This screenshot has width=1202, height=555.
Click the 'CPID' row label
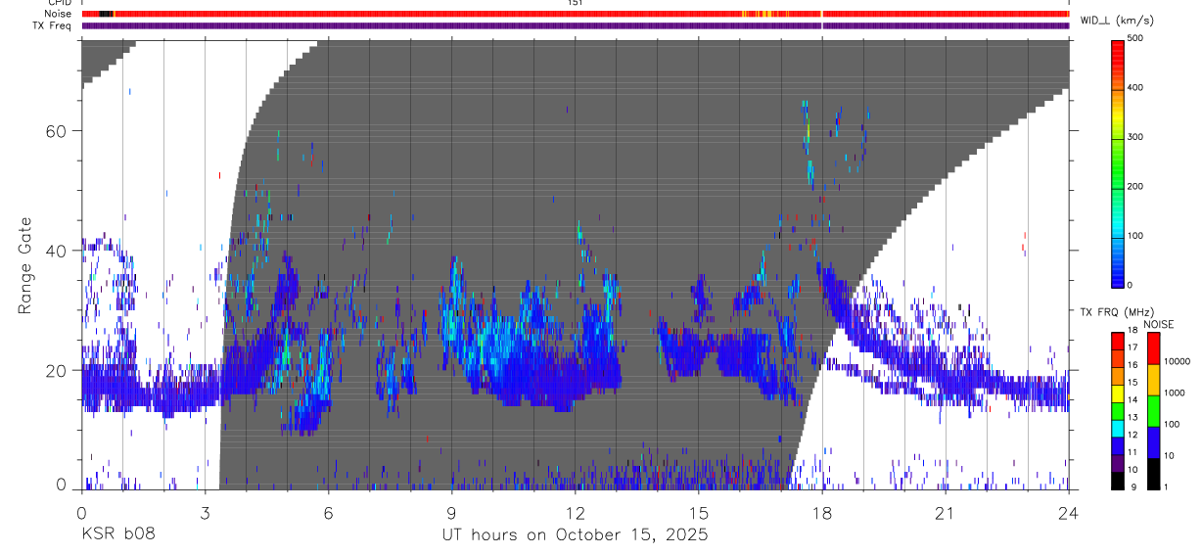point(58,3)
